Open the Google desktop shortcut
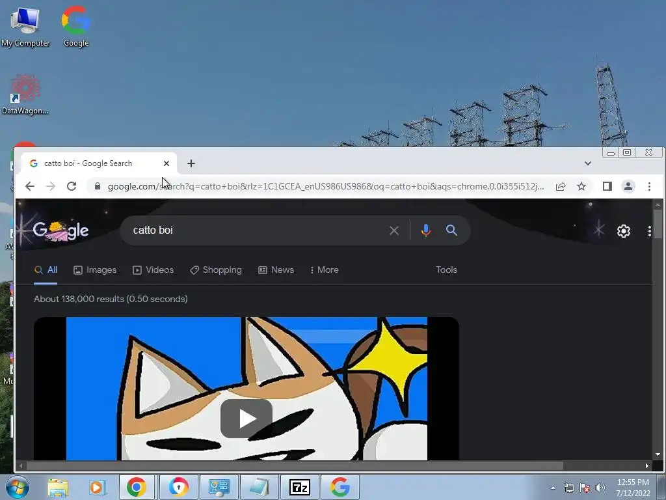666x500 pixels. click(x=76, y=26)
